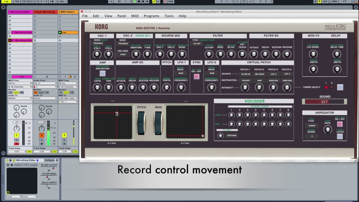Click the hot-swap presets icon beside Configure

(x=57, y=160)
